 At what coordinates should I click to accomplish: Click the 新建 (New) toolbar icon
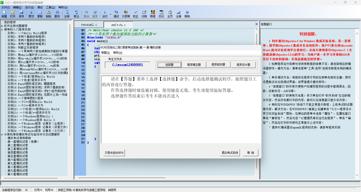tap(4, 14)
